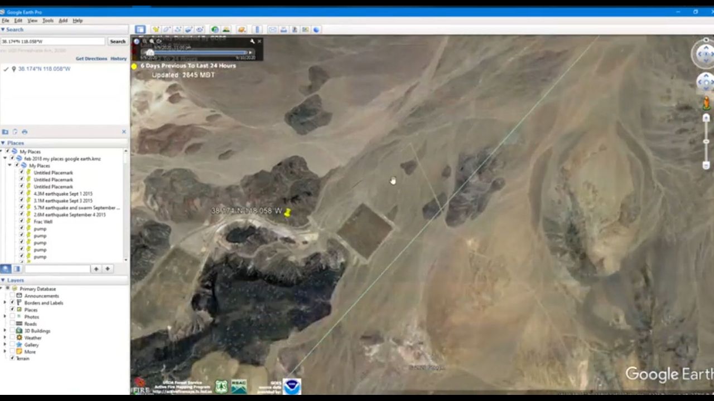Uncheck the Frac Well placemark checkbox
Screen dimensions: 714x401
22,222
